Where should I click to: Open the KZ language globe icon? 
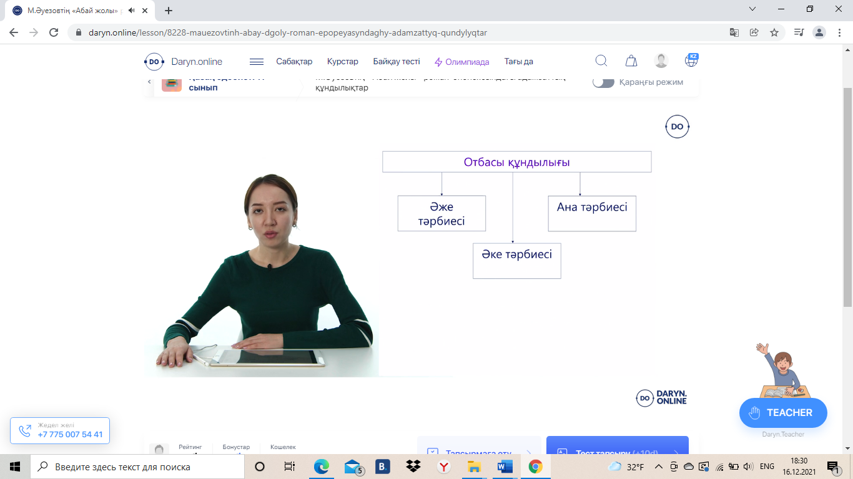tap(691, 60)
